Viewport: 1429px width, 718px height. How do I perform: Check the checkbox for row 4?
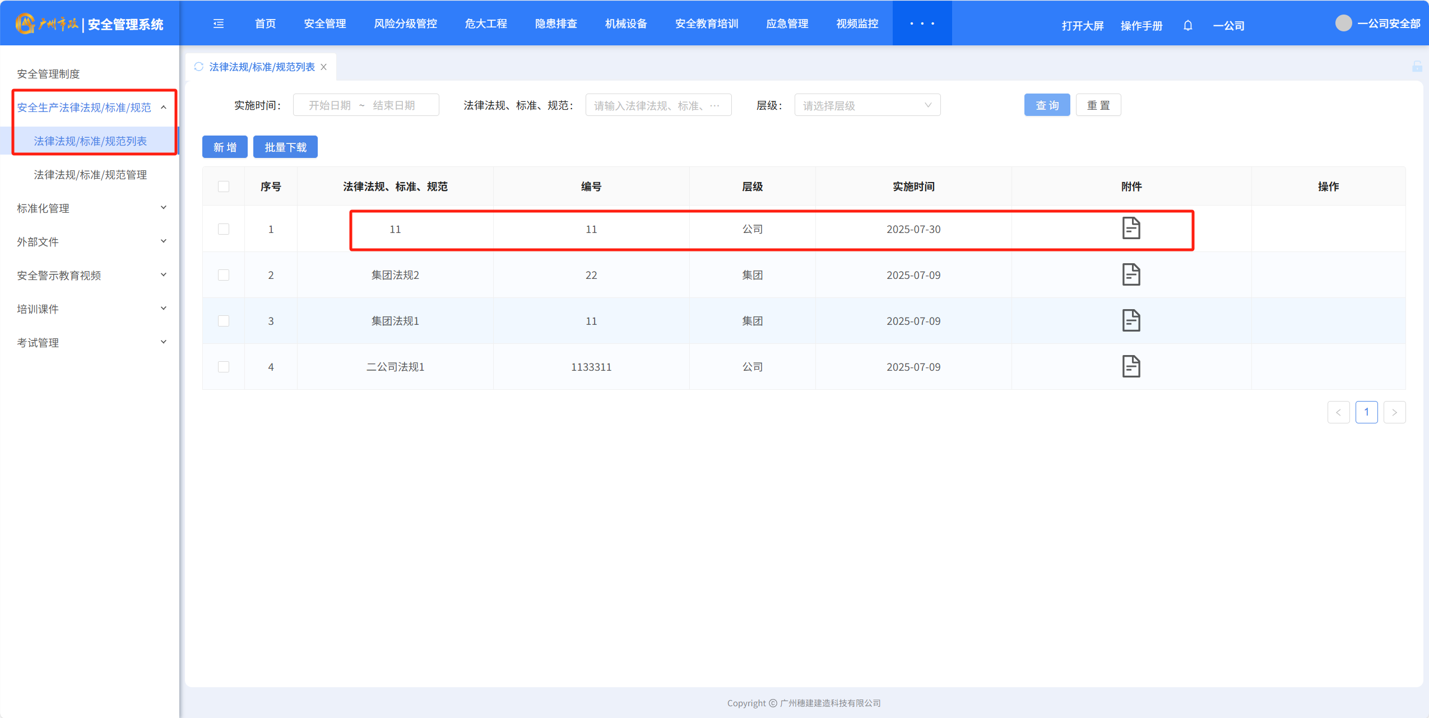tap(224, 367)
